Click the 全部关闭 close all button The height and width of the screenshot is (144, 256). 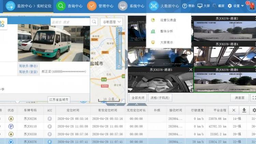pyautogui.click(x=138, y=98)
